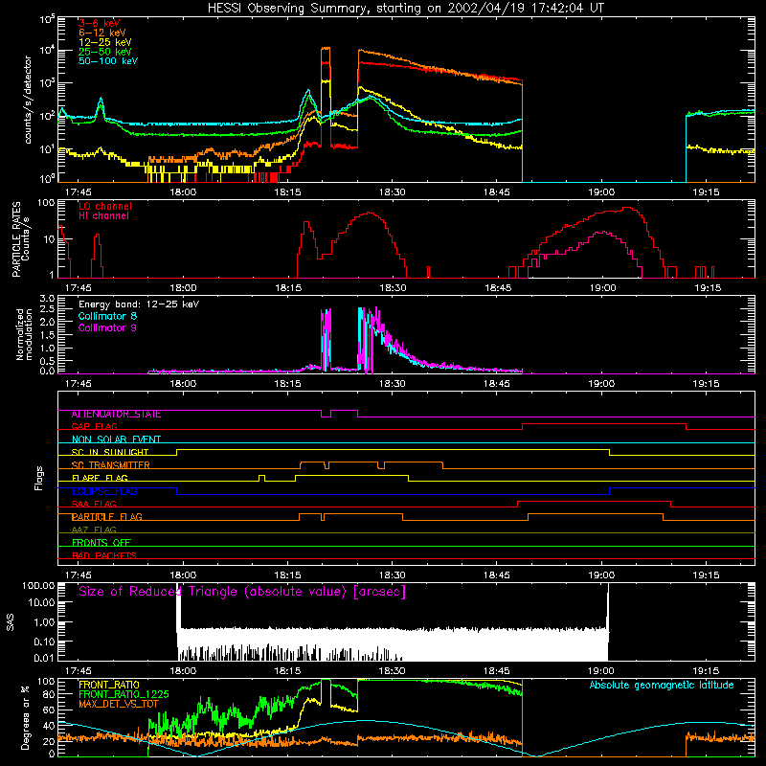The height and width of the screenshot is (766, 766).
Task: Click the NON_SOLAR_EVENT flag label
Action: (116, 439)
